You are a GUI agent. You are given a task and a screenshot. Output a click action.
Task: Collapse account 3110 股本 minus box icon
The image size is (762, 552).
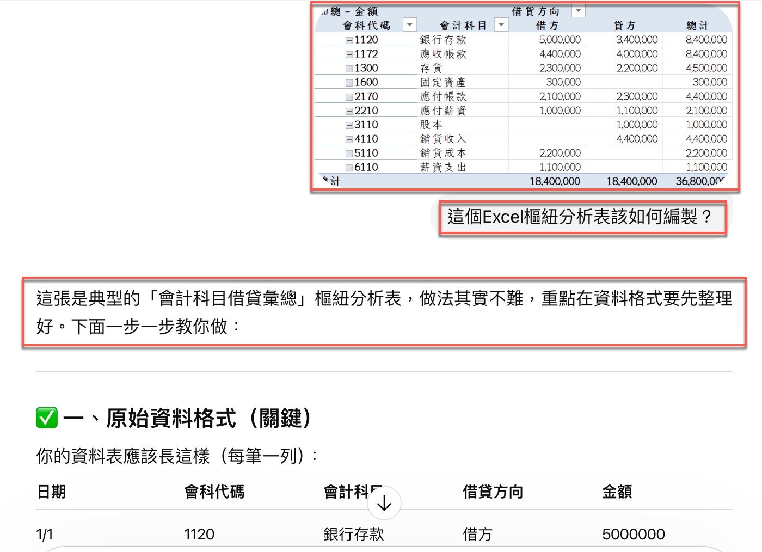tap(348, 124)
